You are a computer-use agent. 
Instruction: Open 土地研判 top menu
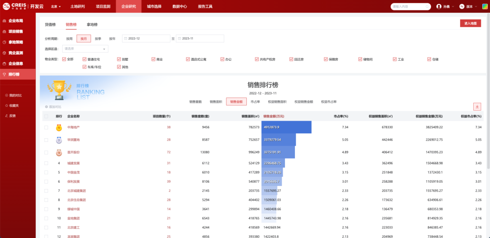click(78, 6)
